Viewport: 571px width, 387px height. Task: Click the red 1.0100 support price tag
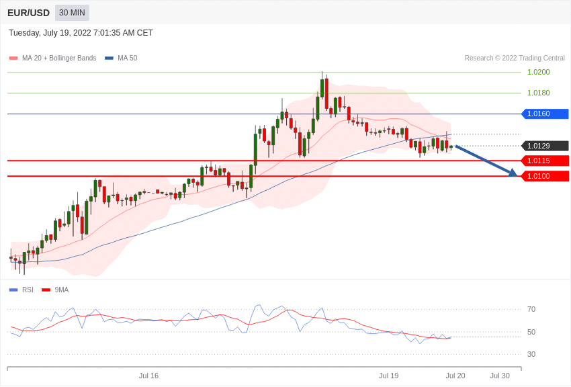(545, 176)
